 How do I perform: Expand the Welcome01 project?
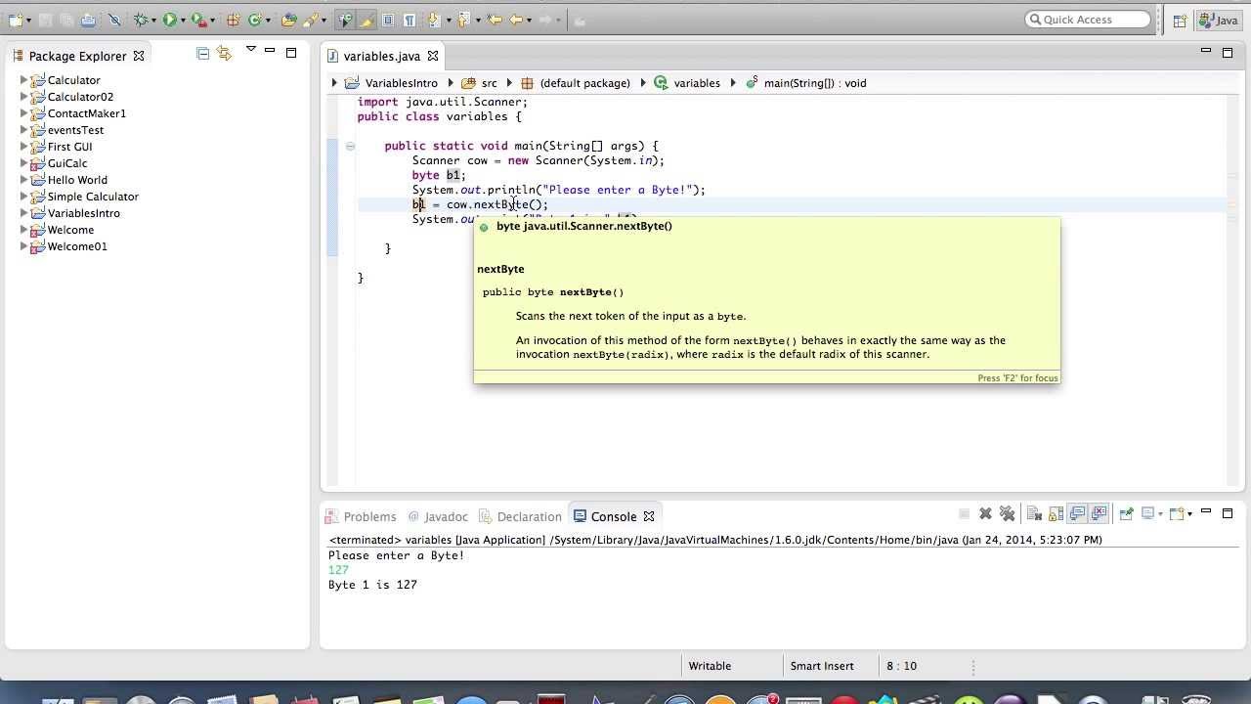point(24,246)
